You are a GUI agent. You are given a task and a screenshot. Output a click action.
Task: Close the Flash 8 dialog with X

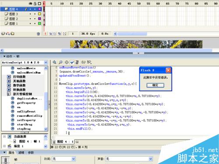click(x=168, y=70)
